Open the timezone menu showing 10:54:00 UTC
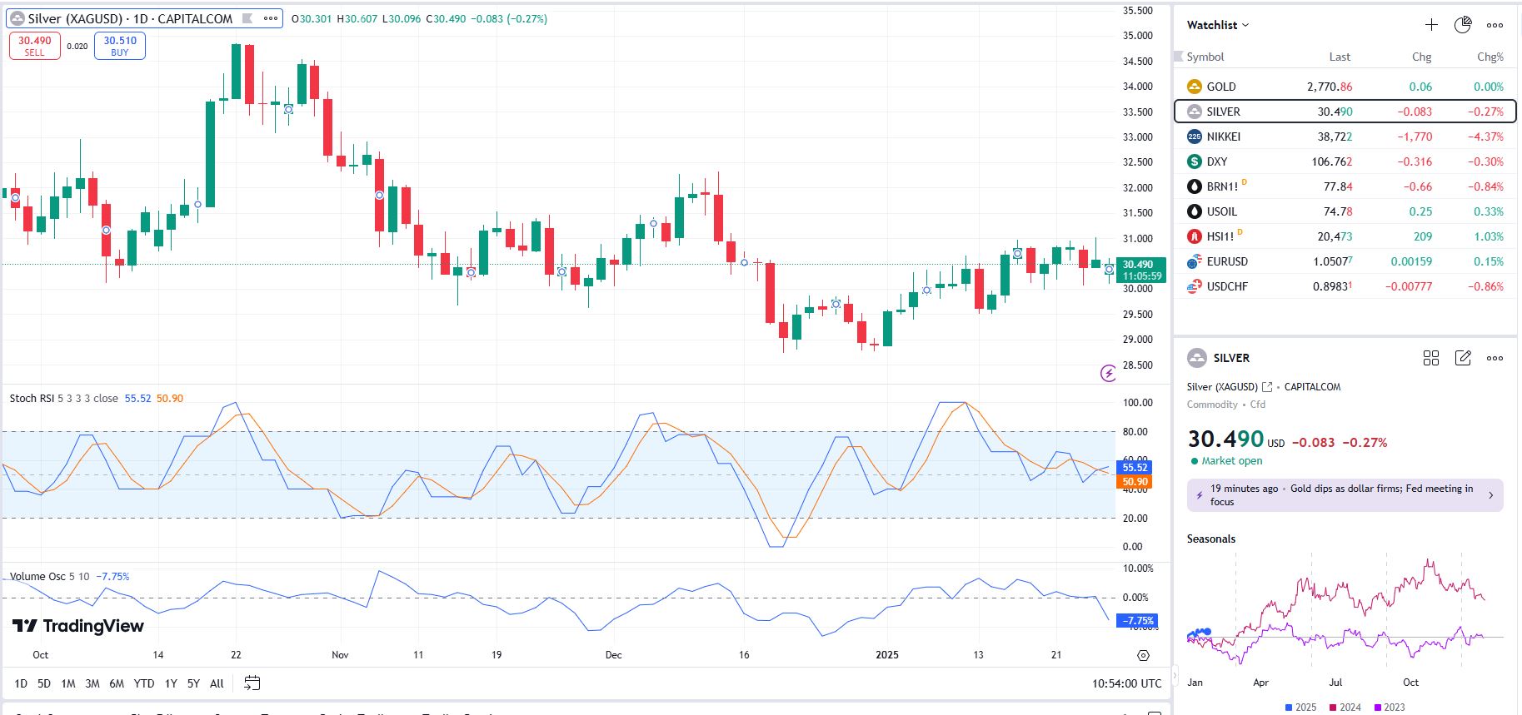Image resolution: width=1522 pixels, height=715 pixels. click(x=1126, y=683)
